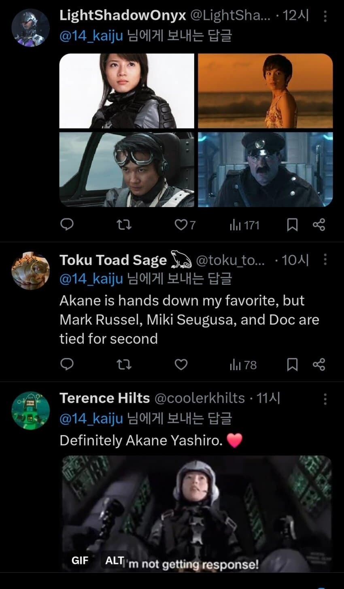The image size is (344, 589).
Task: Open the sunset beach image thumbnail
Action: coord(265,91)
